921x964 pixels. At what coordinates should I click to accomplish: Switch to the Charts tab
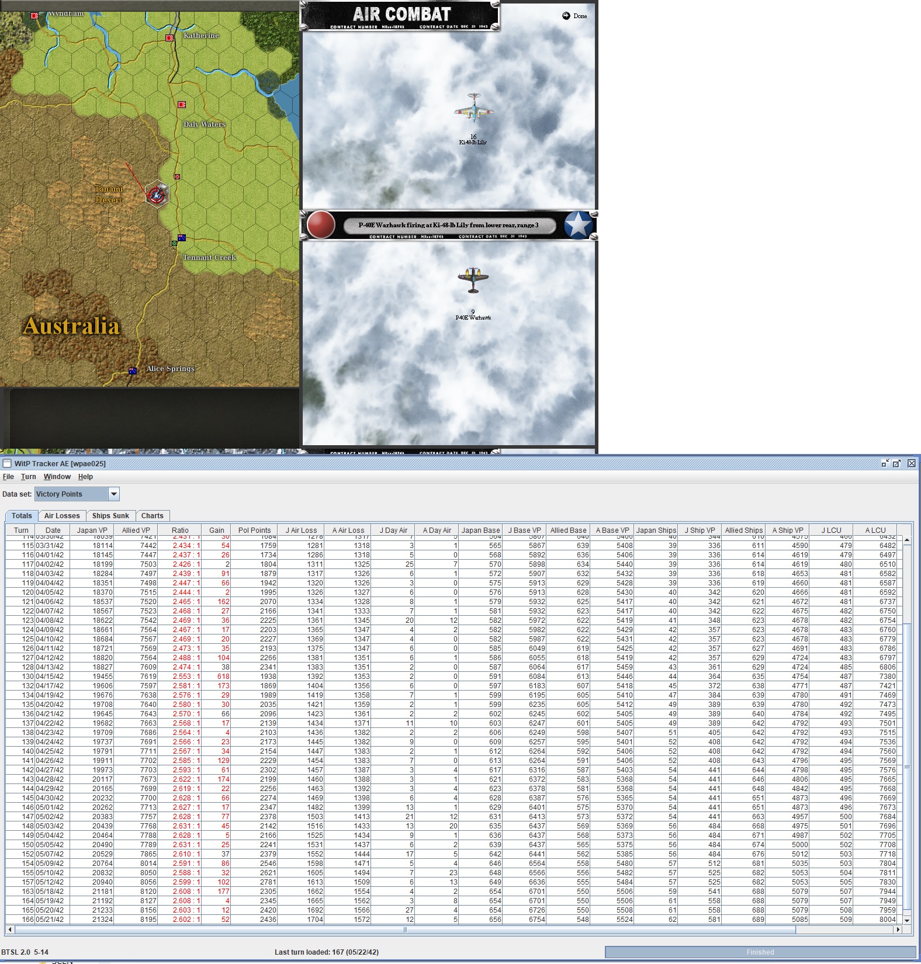click(152, 516)
